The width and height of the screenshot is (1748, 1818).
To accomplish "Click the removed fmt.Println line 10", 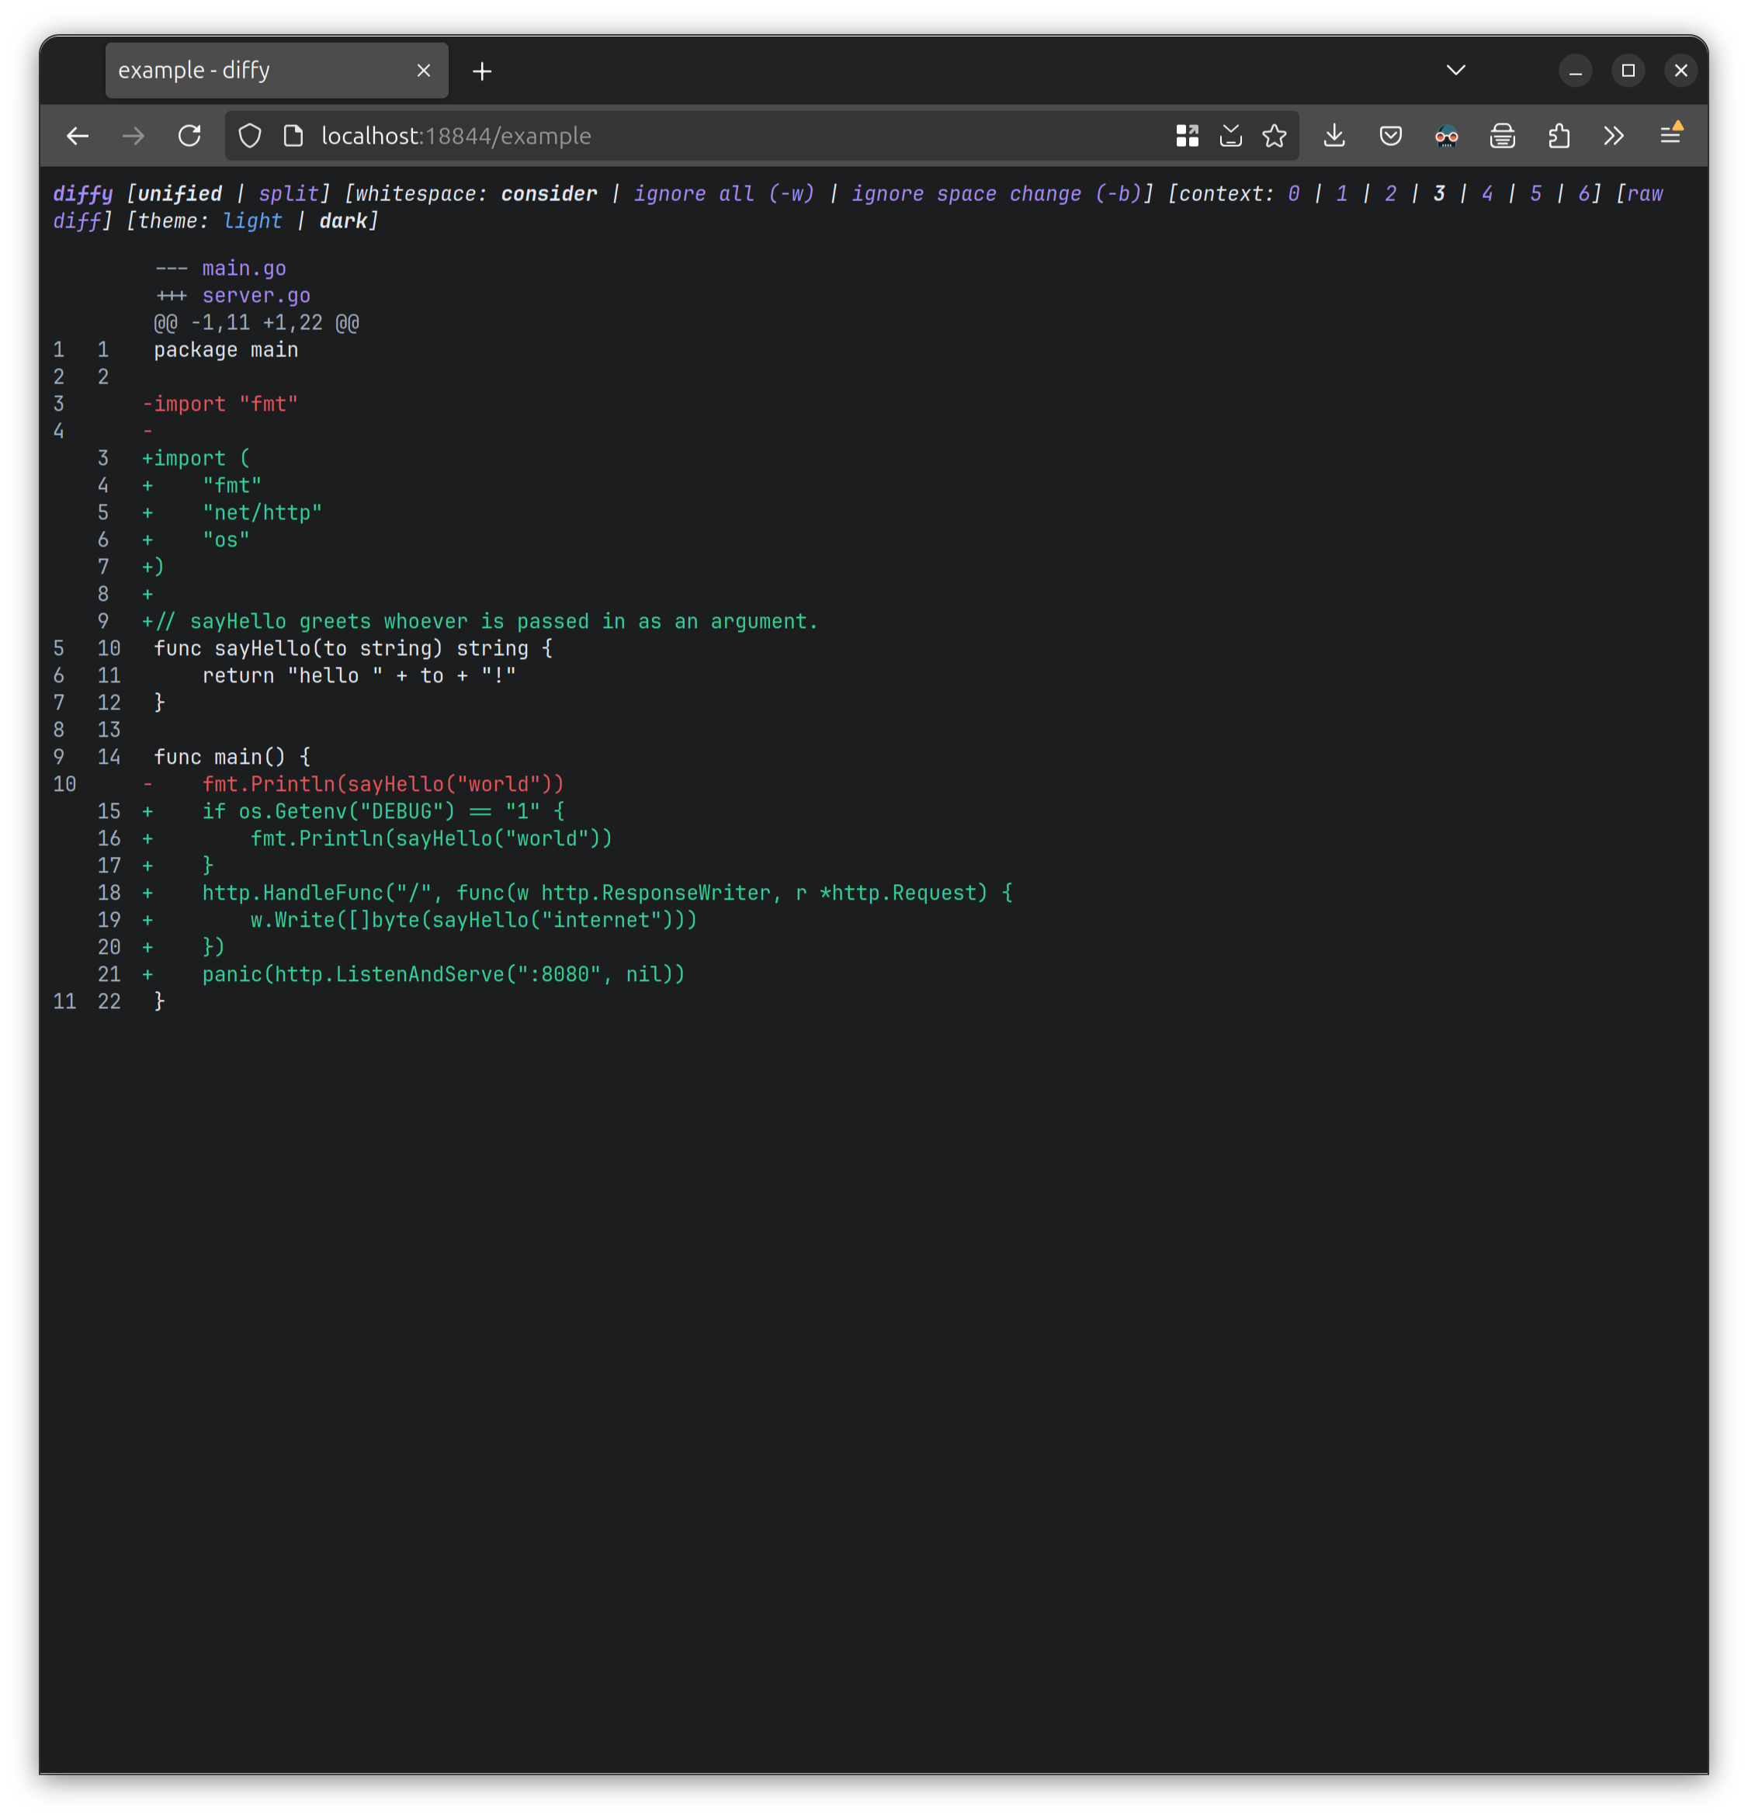I will tap(383, 785).
